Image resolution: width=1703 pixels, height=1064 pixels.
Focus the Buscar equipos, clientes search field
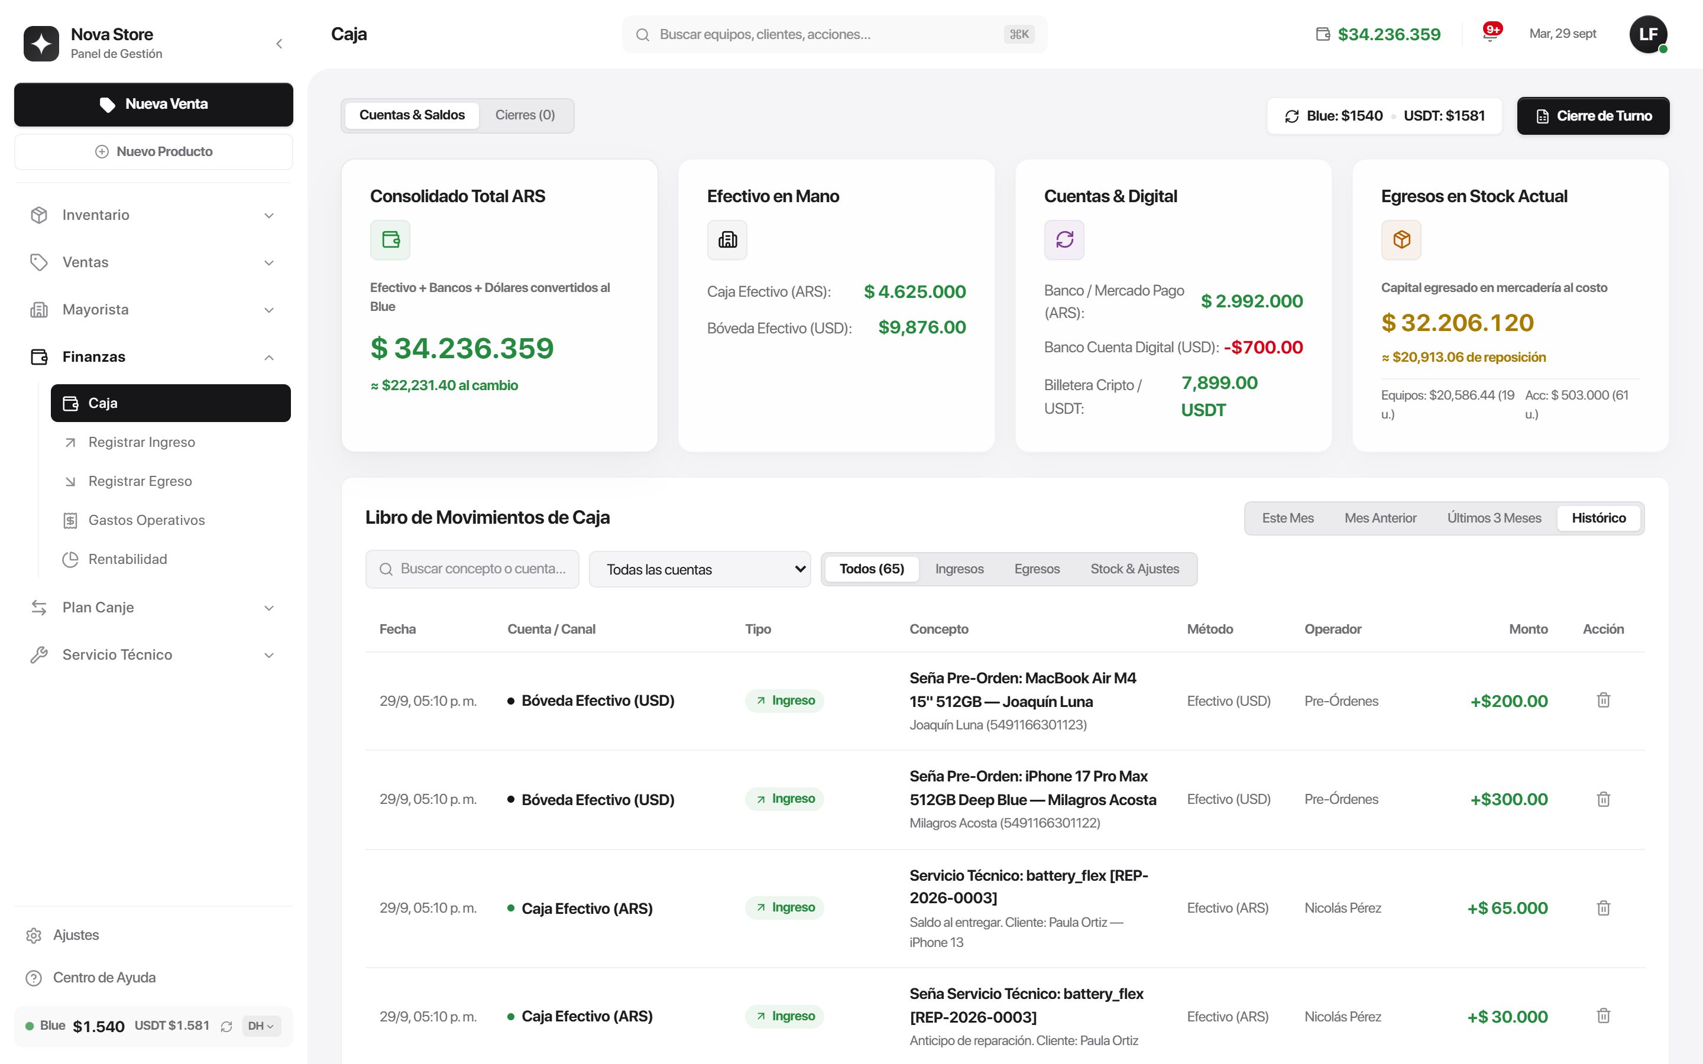point(834,34)
